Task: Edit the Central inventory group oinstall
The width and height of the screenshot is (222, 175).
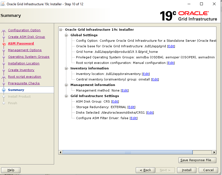Action: click(x=155, y=79)
